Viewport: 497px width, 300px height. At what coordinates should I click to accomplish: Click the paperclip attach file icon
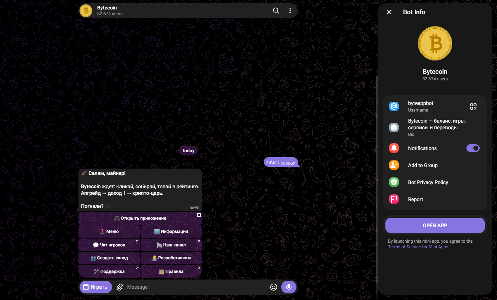pyautogui.click(x=119, y=287)
